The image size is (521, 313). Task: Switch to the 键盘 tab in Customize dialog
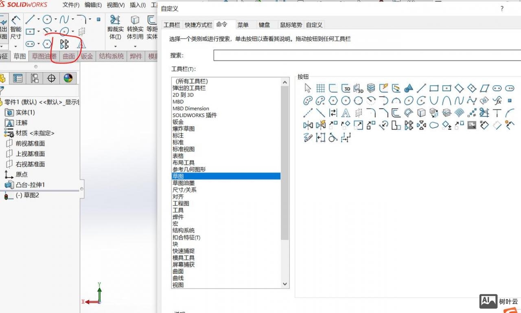(x=265, y=25)
